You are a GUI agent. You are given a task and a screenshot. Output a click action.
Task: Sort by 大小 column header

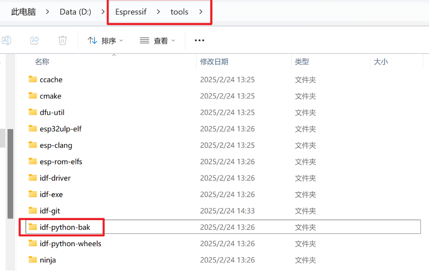click(381, 62)
